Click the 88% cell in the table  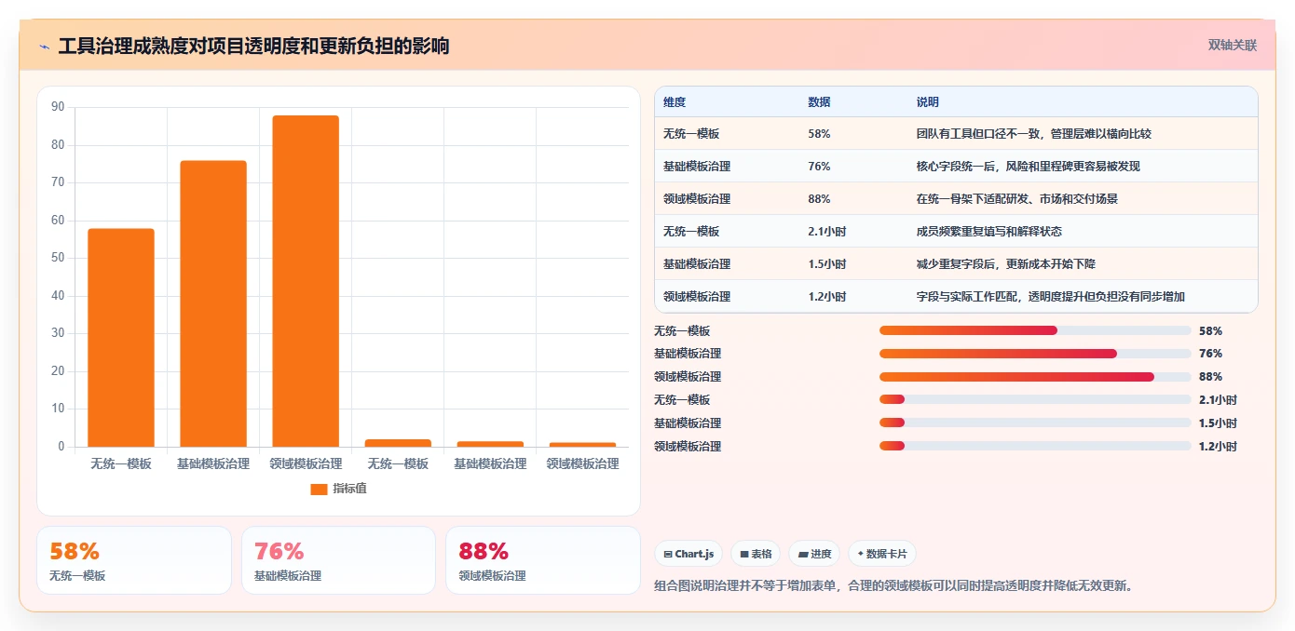point(819,199)
